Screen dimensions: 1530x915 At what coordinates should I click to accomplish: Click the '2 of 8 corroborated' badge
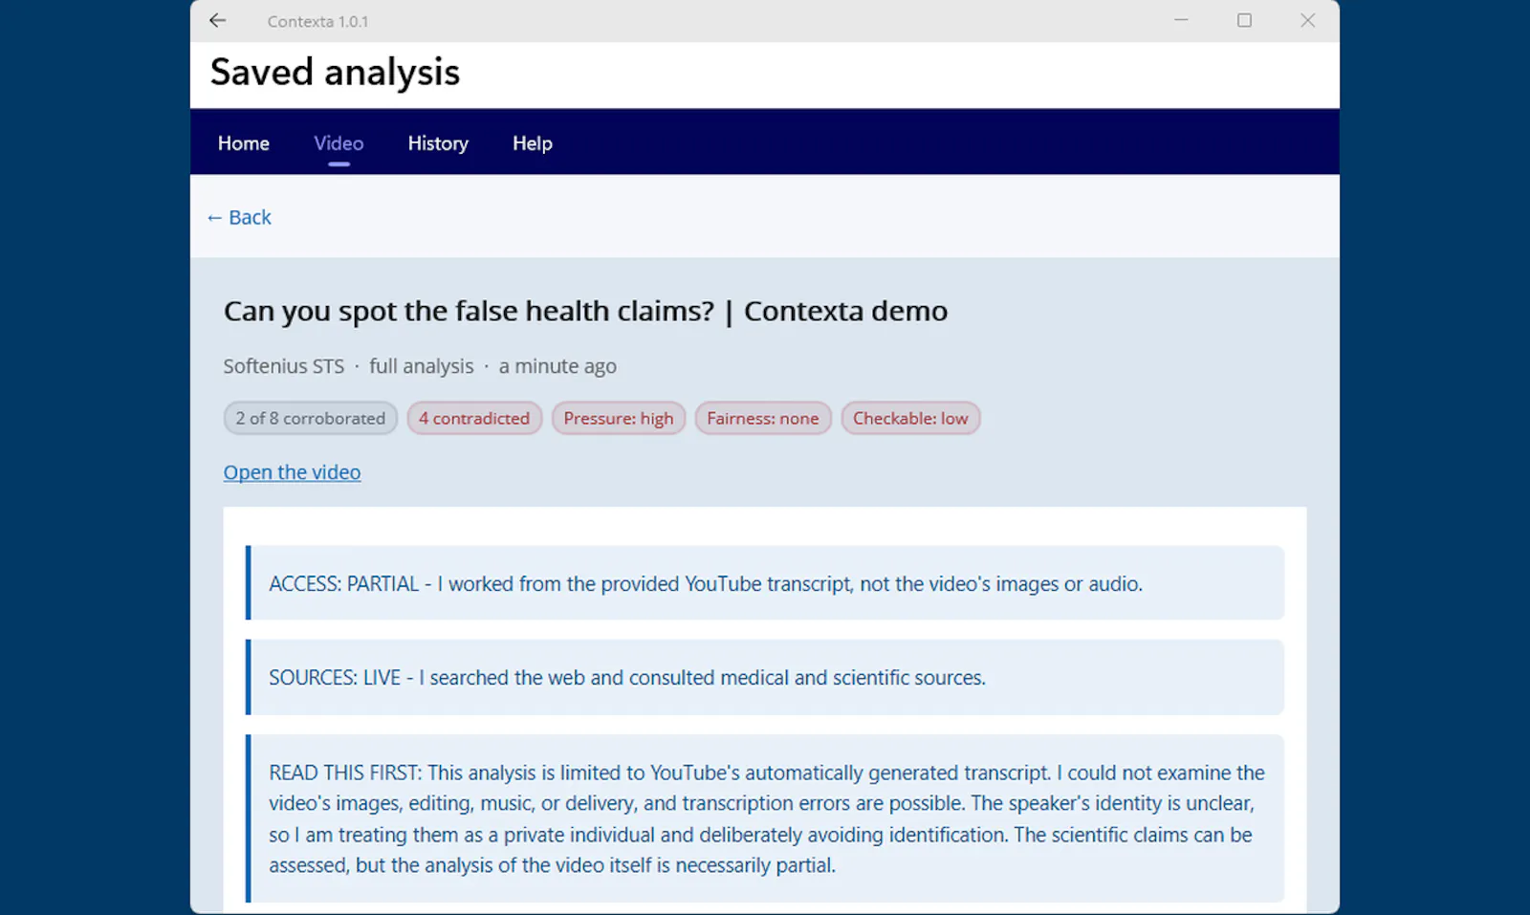click(x=311, y=418)
